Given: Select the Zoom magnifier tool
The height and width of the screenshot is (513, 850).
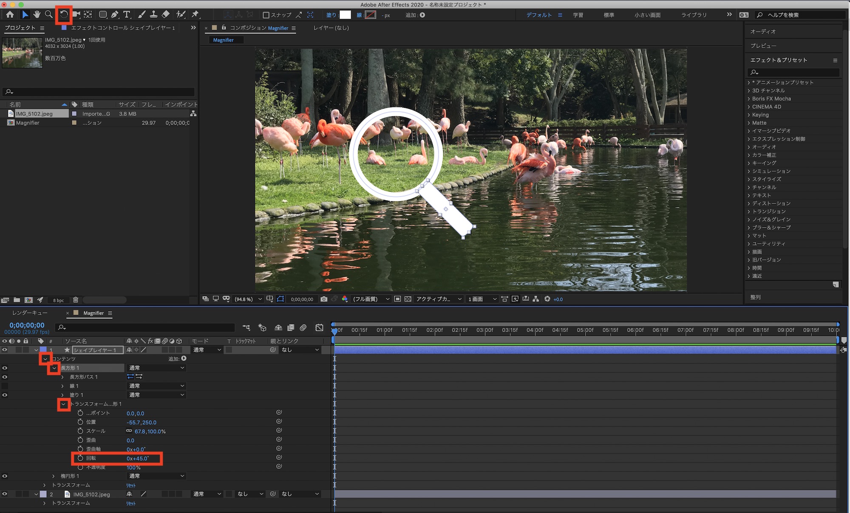Looking at the screenshot, I should click(x=49, y=14).
